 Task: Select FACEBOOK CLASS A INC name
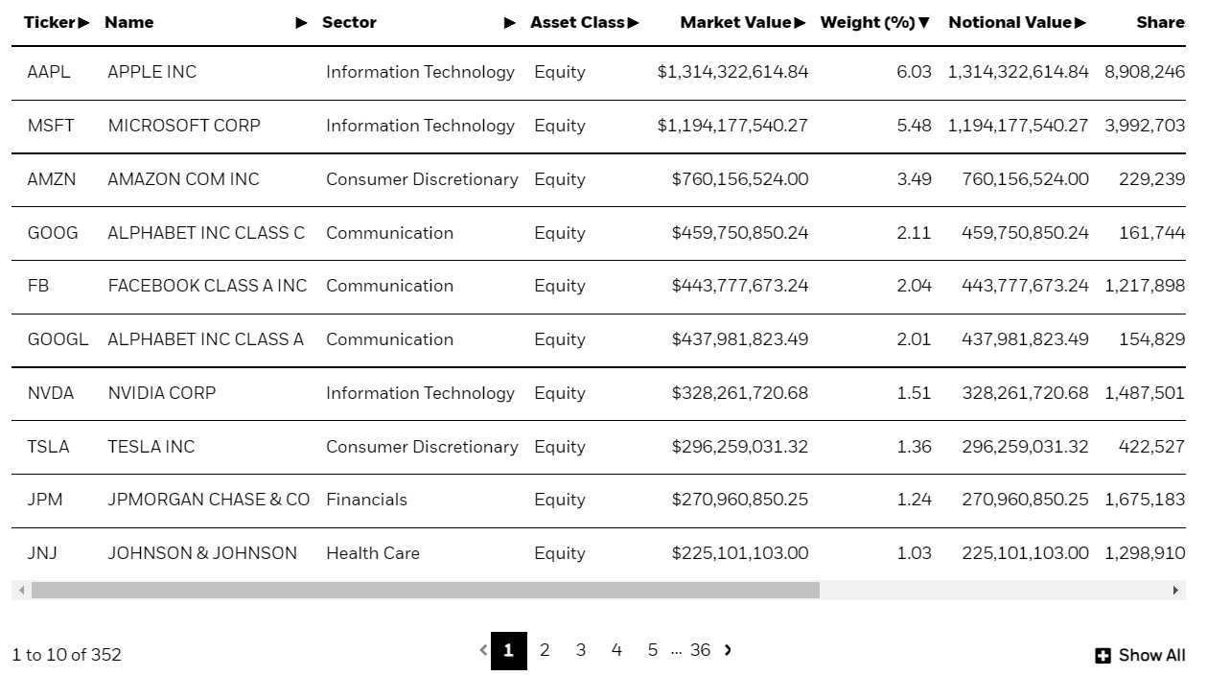[x=207, y=286]
